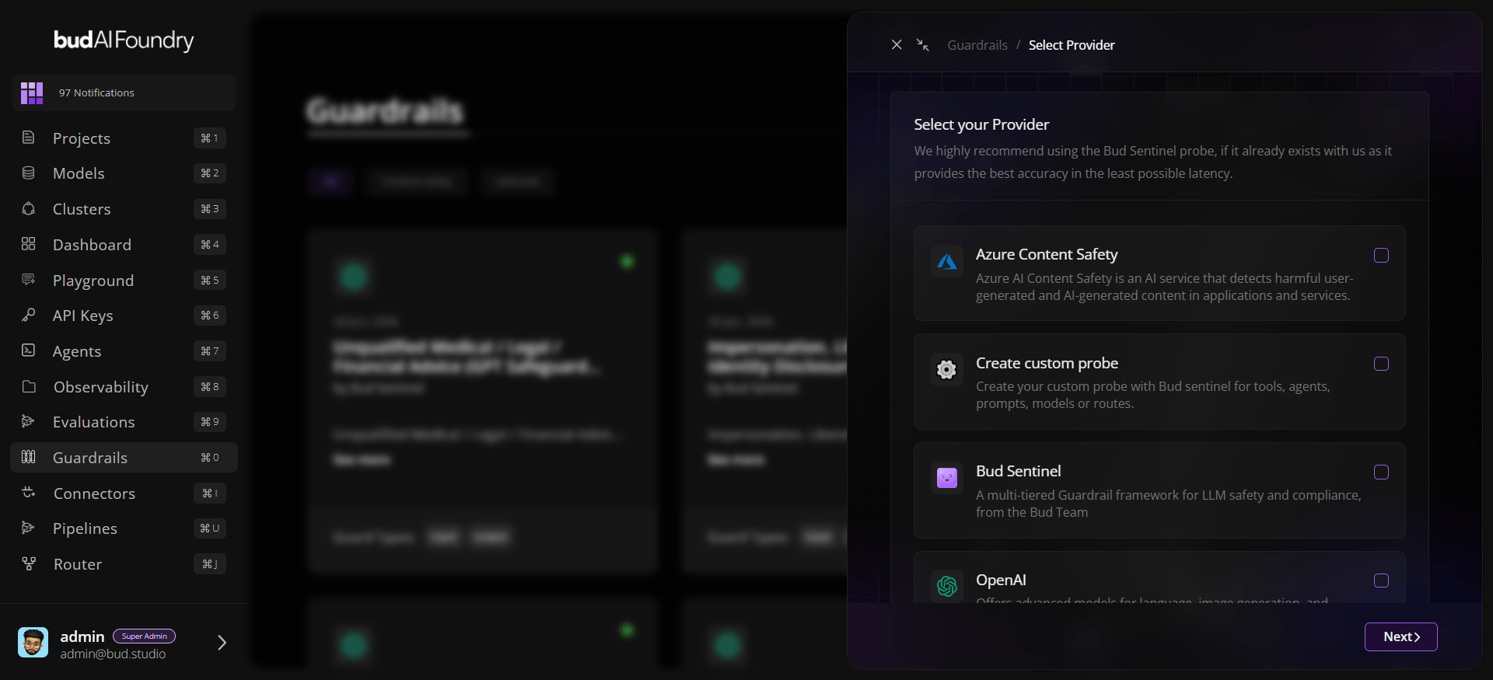
Task: Collapse the drawer with the minimize arrows icon
Action: pyautogui.click(x=923, y=45)
